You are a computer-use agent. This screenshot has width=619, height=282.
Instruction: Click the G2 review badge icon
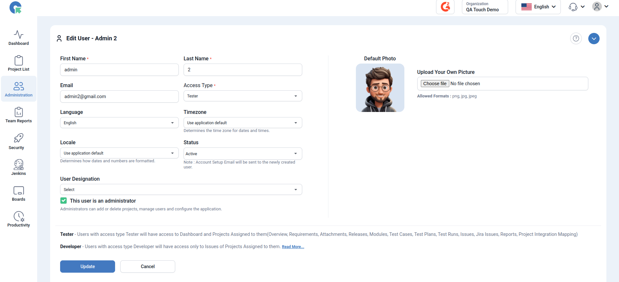445,7
